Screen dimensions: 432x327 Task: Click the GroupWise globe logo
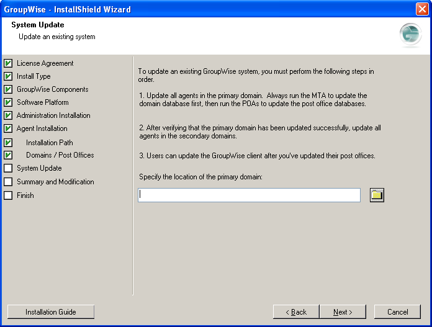[410, 35]
